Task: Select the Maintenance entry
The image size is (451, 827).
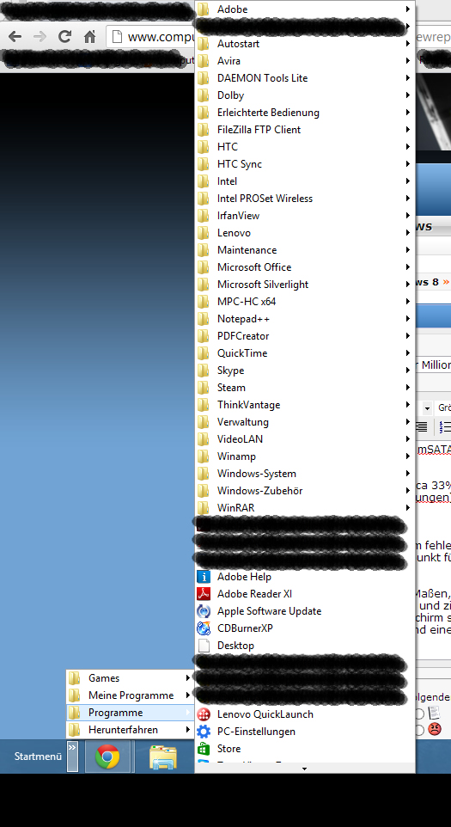Action: pyautogui.click(x=305, y=250)
